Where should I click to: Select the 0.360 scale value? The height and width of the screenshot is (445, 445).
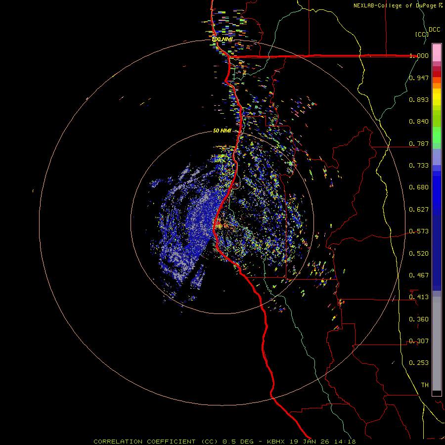pyautogui.click(x=419, y=319)
